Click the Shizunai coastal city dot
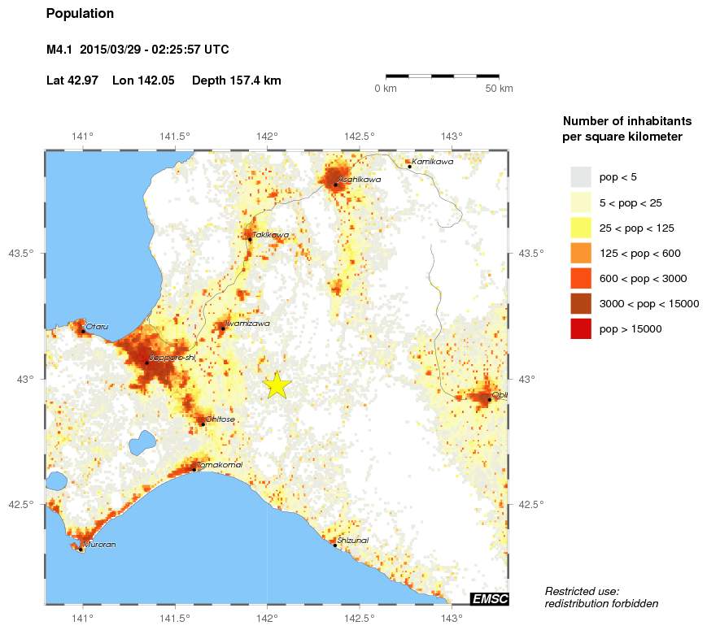The image size is (707, 630). [335, 545]
